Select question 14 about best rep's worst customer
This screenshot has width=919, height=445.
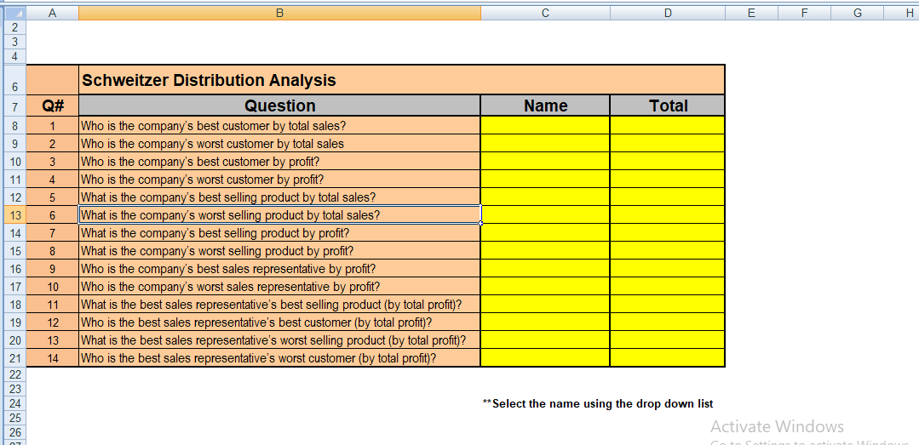pos(279,357)
